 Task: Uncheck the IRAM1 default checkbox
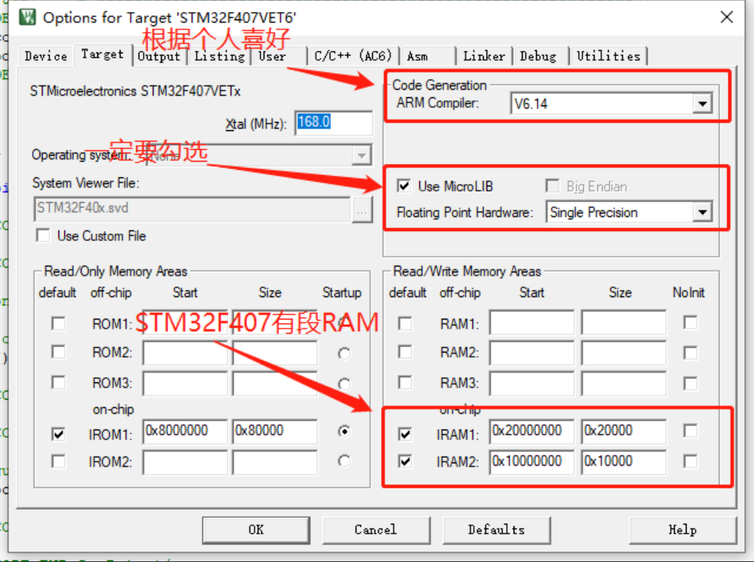pyautogui.click(x=405, y=434)
